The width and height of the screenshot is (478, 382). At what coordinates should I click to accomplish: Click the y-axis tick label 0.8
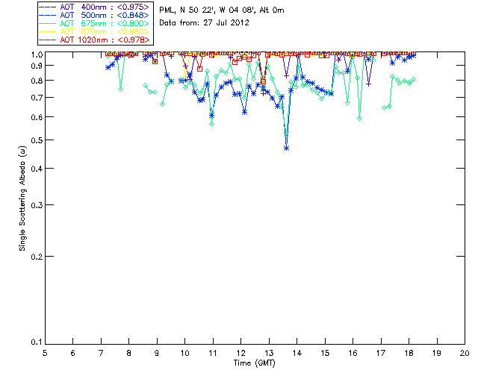(37, 81)
